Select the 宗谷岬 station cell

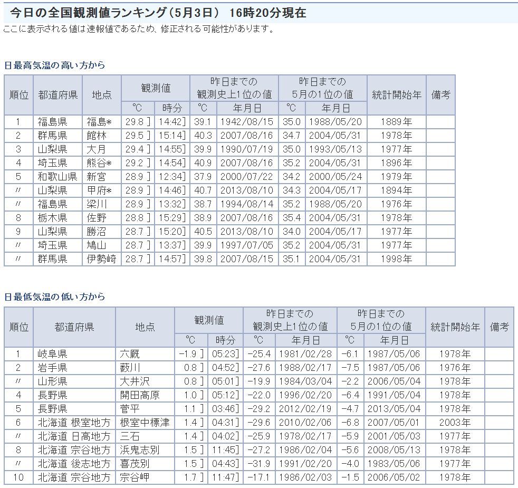pyautogui.click(x=135, y=477)
